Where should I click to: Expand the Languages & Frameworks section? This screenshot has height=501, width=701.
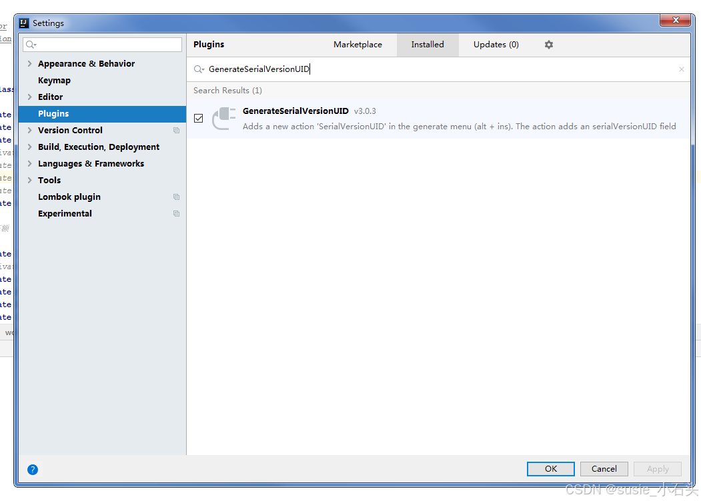pyautogui.click(x=29, y=163)
